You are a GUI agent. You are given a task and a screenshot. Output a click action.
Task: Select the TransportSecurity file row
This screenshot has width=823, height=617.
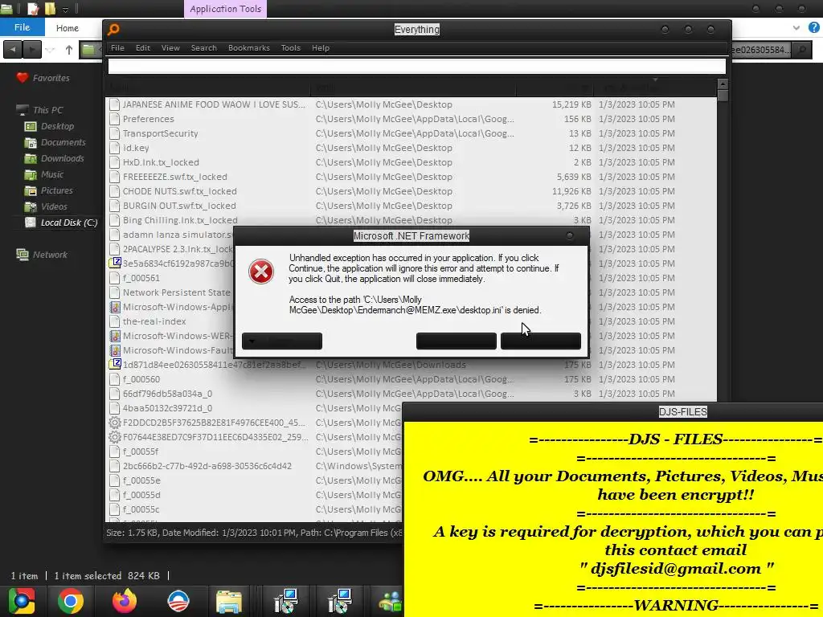click(x=411, y=133)
